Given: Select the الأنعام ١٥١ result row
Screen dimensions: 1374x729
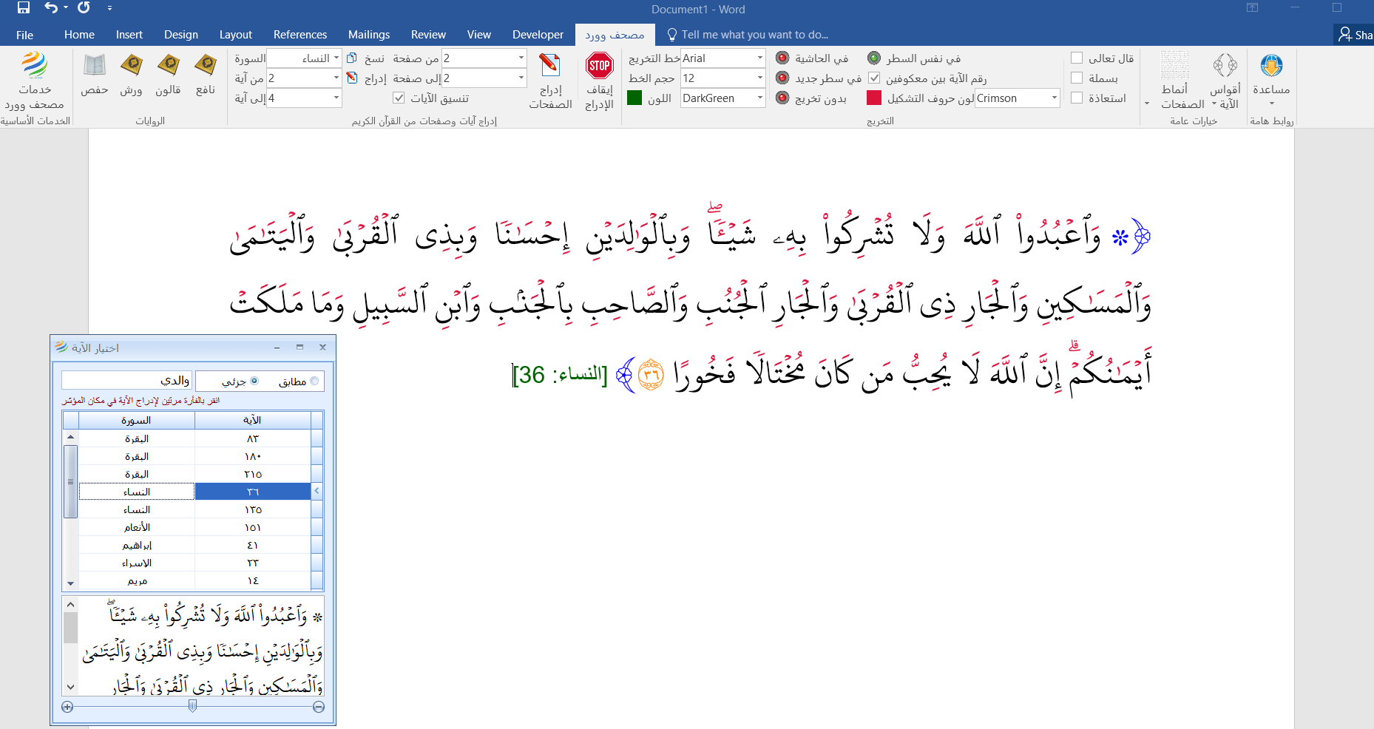Looking at the screenshot, I should [x=194, y=527].
